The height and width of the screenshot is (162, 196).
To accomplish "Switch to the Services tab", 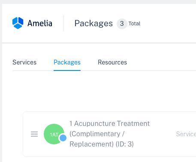I will click(24, 62).
